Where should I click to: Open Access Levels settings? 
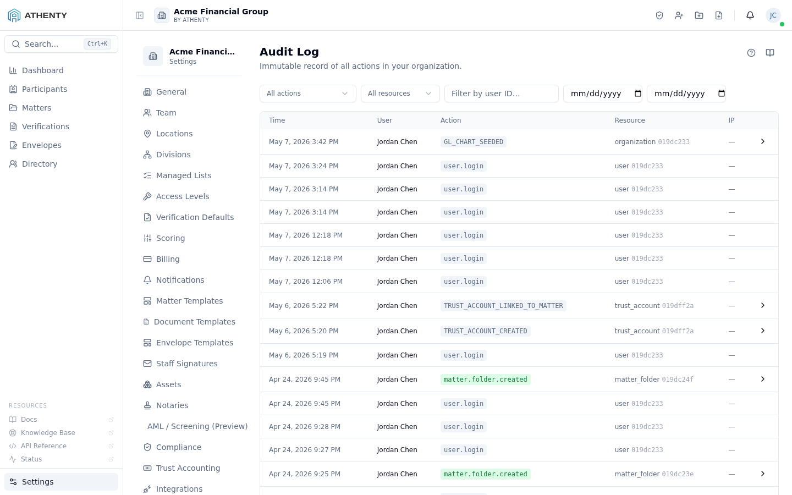pyautogui.click(x=189, y=196)
